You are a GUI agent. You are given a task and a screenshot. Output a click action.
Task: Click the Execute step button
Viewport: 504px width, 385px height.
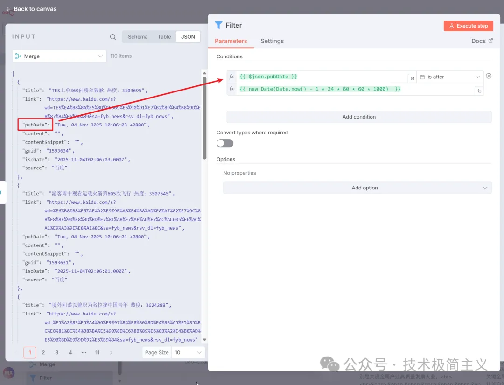click(469, 26)
